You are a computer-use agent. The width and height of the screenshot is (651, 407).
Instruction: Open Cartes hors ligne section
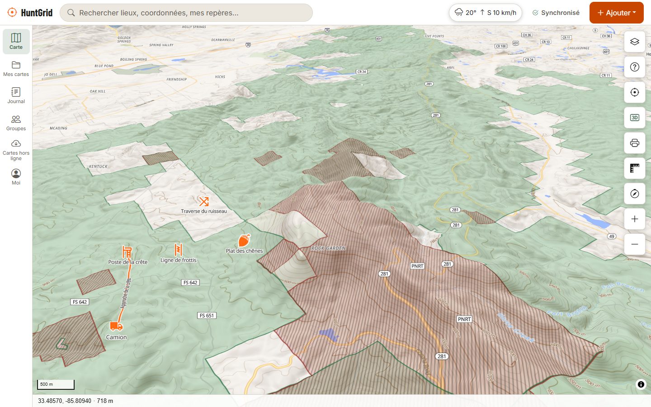16,151
